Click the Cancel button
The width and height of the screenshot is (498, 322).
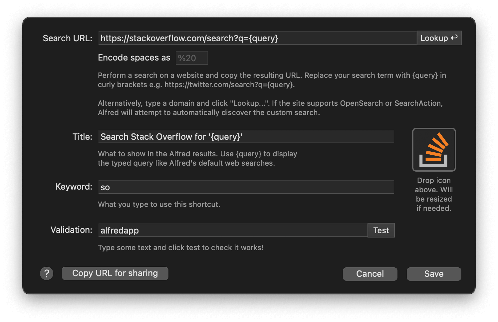coord(370,274)
